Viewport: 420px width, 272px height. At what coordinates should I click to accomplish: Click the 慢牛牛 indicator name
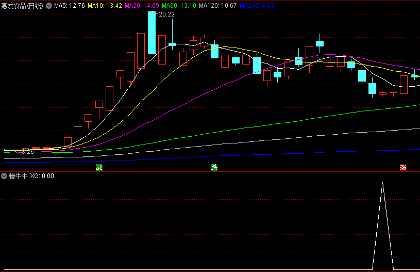point(18,176)
